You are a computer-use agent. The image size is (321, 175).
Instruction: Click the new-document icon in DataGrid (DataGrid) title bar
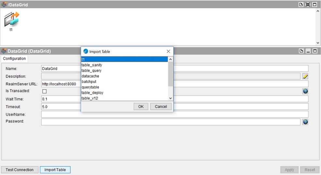point(301,51)
